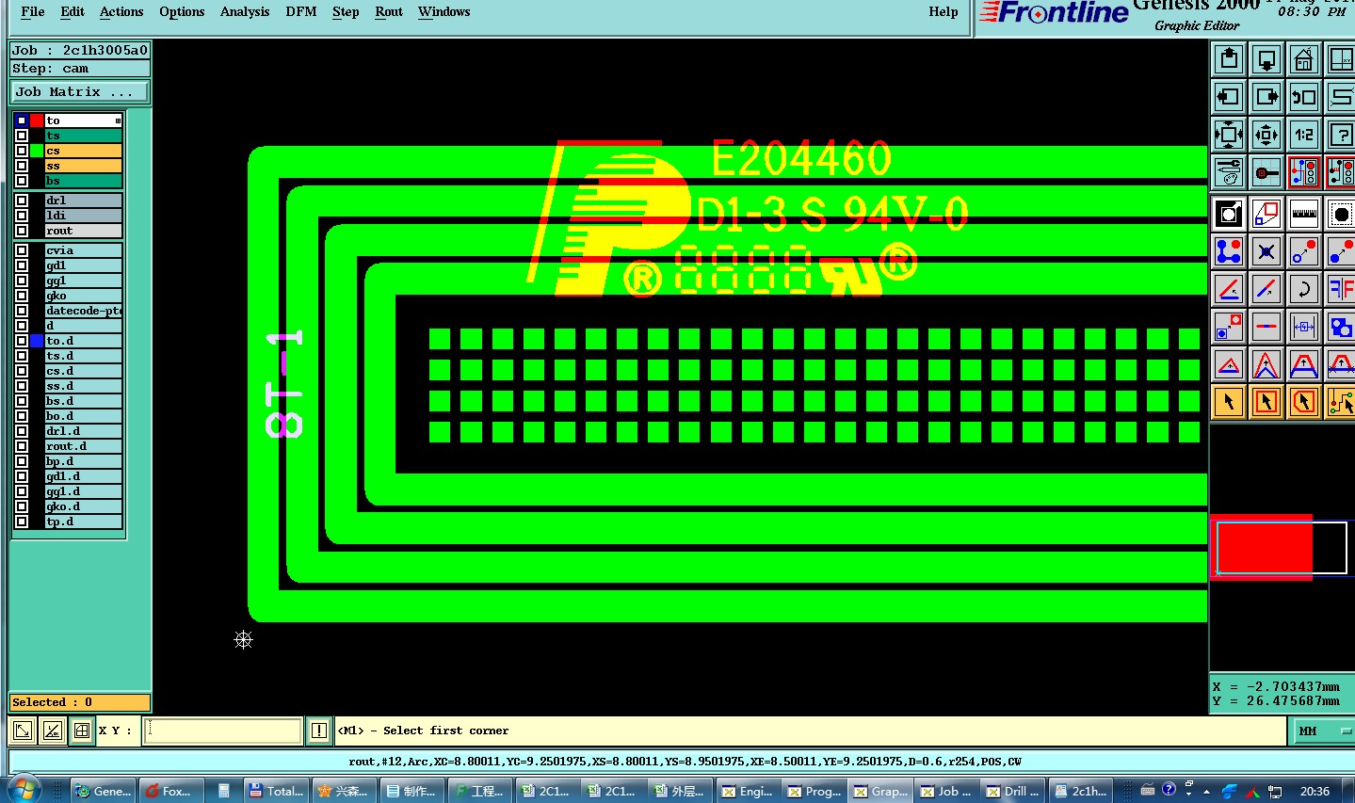Open the Actions menu
The image size is (1355, 803).
(121, 12)
